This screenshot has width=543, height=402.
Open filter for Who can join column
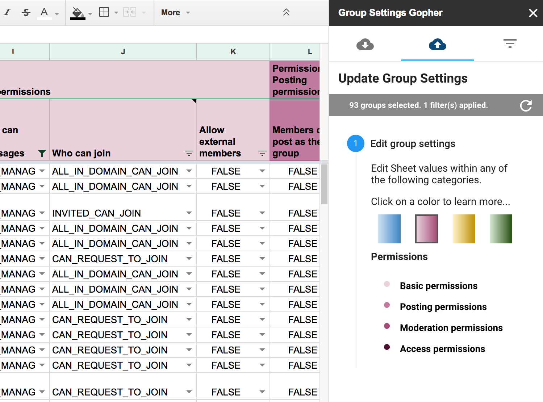(x=189, y=154)
